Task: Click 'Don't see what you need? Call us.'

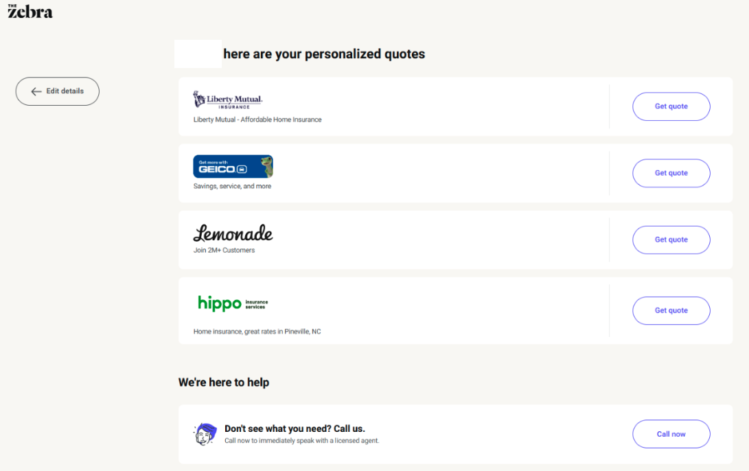Action: coord(295,429)
